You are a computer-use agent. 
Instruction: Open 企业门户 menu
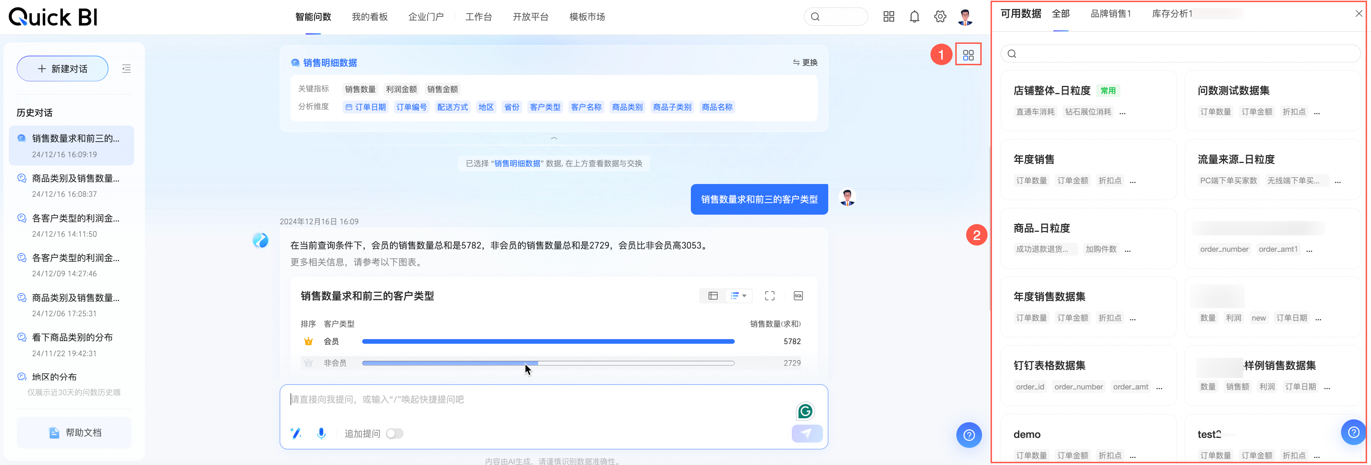click(426, 17)
